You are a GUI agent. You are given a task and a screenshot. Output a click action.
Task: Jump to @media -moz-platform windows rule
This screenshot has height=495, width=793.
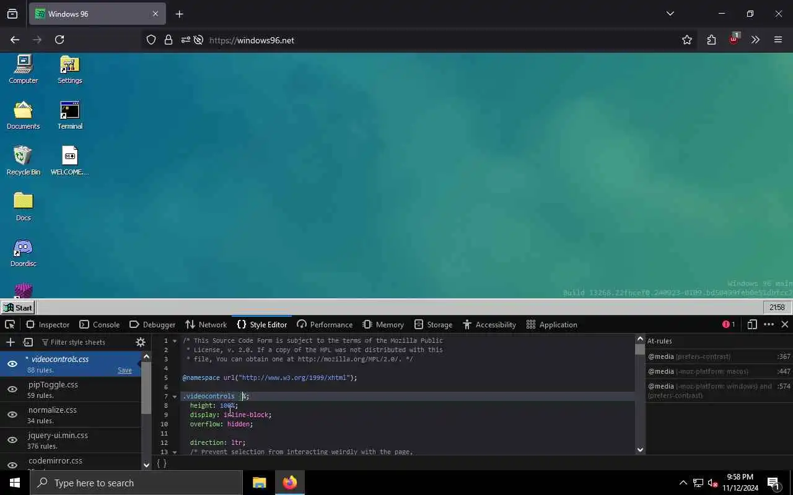719,390
